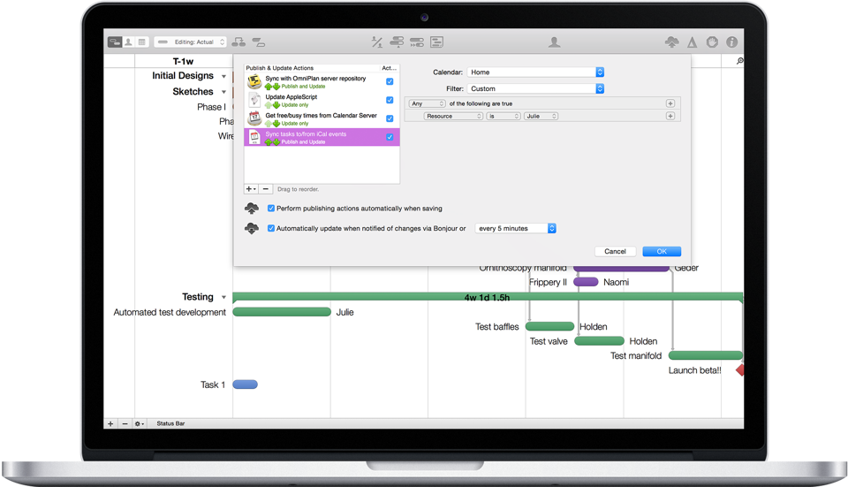Open the Julie value popup
The height and width of the screenshot is (487, 848).
pos(541,117)
